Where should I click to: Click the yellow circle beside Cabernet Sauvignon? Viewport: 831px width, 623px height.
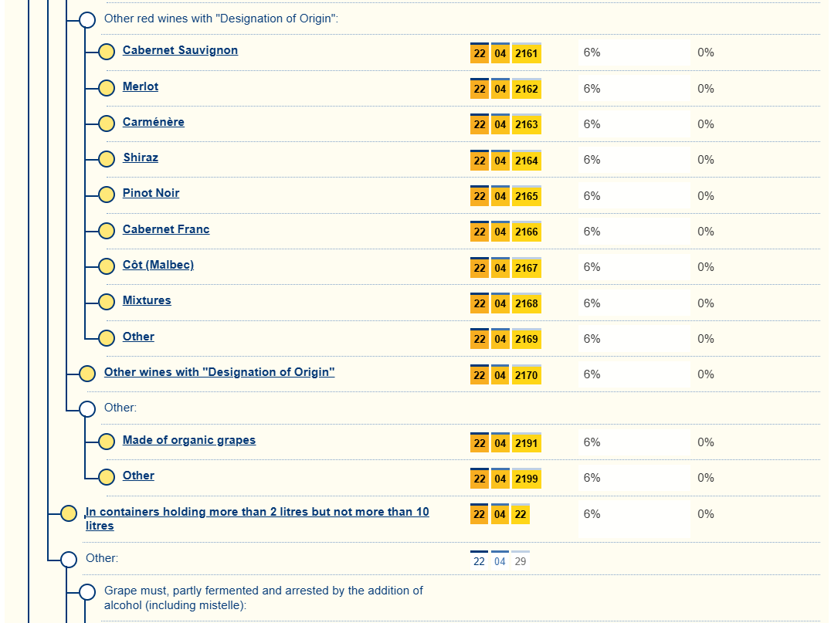pos(107,52)
